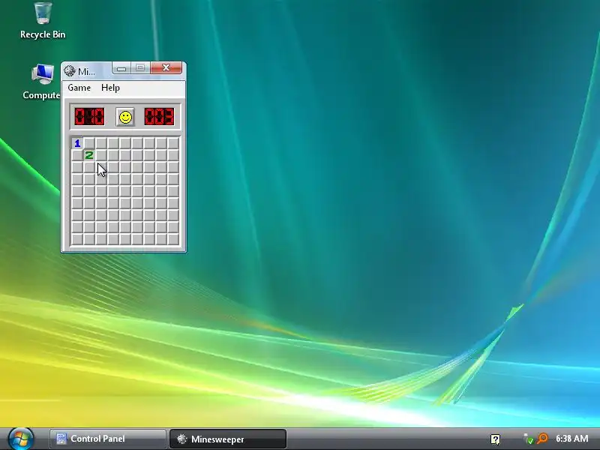Select the Computer desktop icon

pos(42,82)
